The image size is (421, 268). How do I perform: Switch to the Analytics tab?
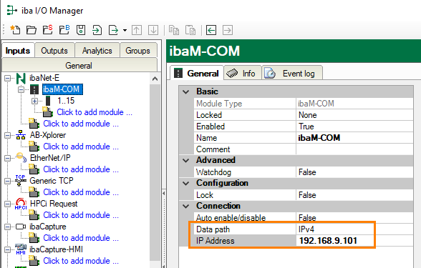click(x=97, y=50)
